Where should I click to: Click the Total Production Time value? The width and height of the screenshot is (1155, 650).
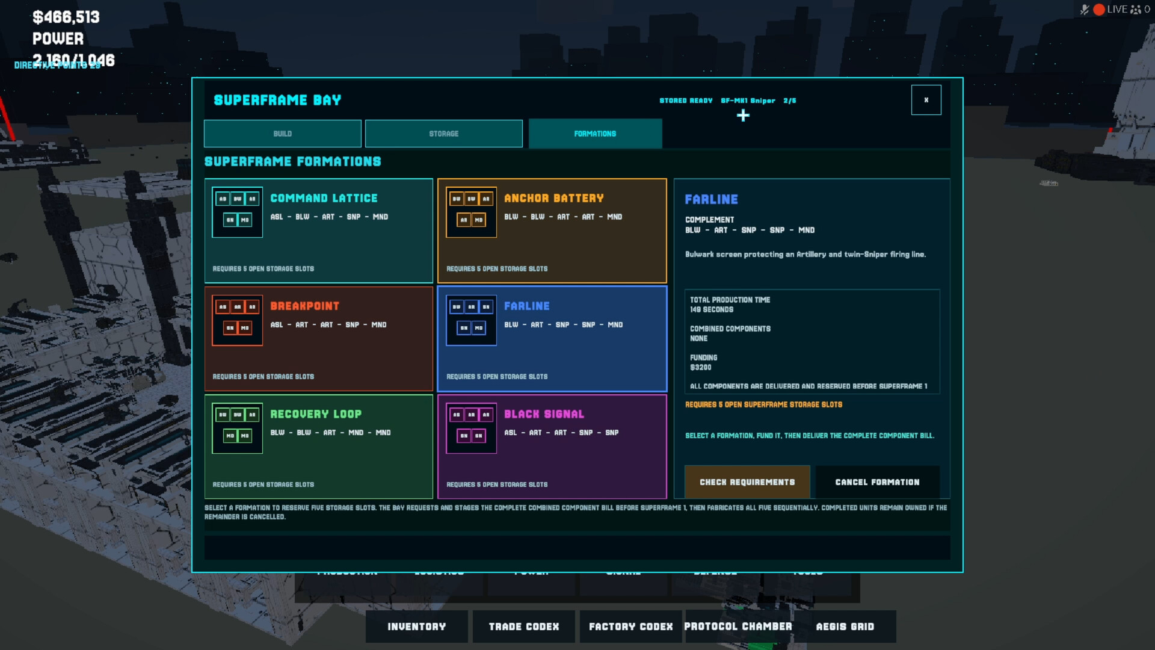click(712, 309)
